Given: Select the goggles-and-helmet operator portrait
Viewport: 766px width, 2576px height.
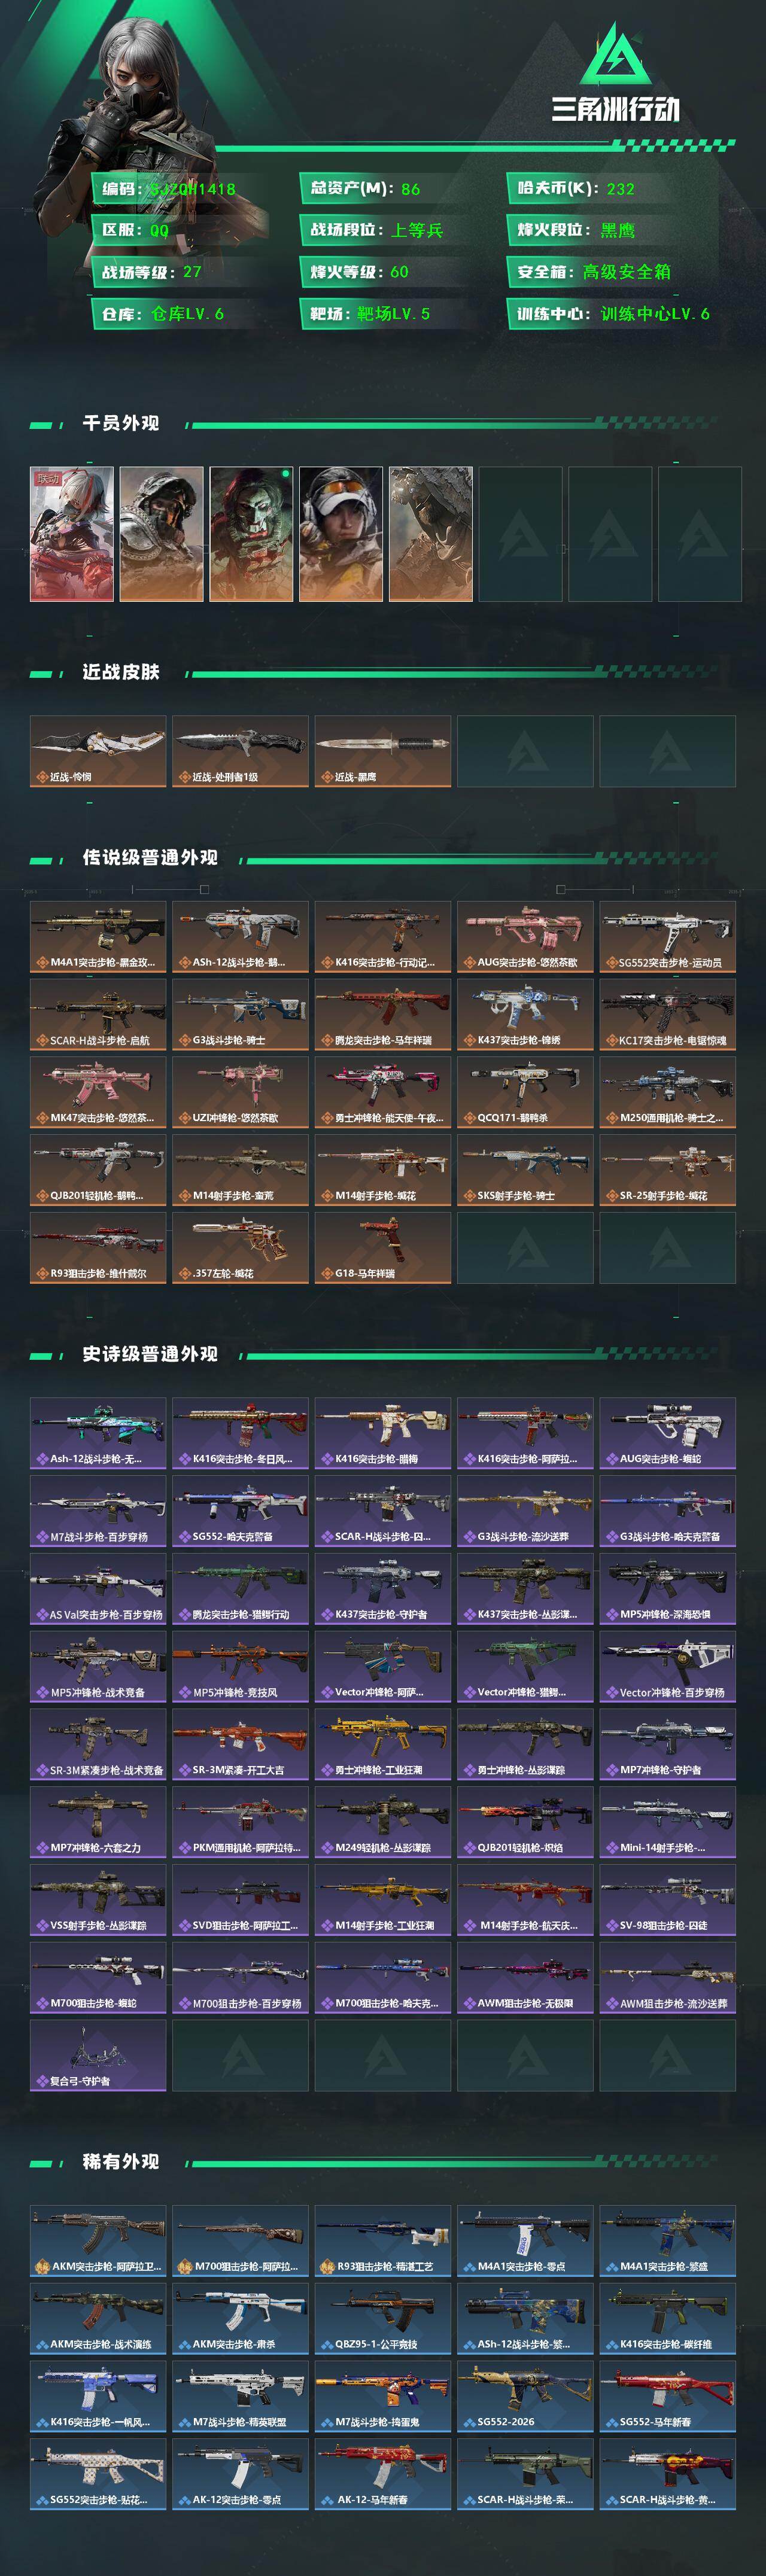Looking at the screenshot, I should coord(341,534).
